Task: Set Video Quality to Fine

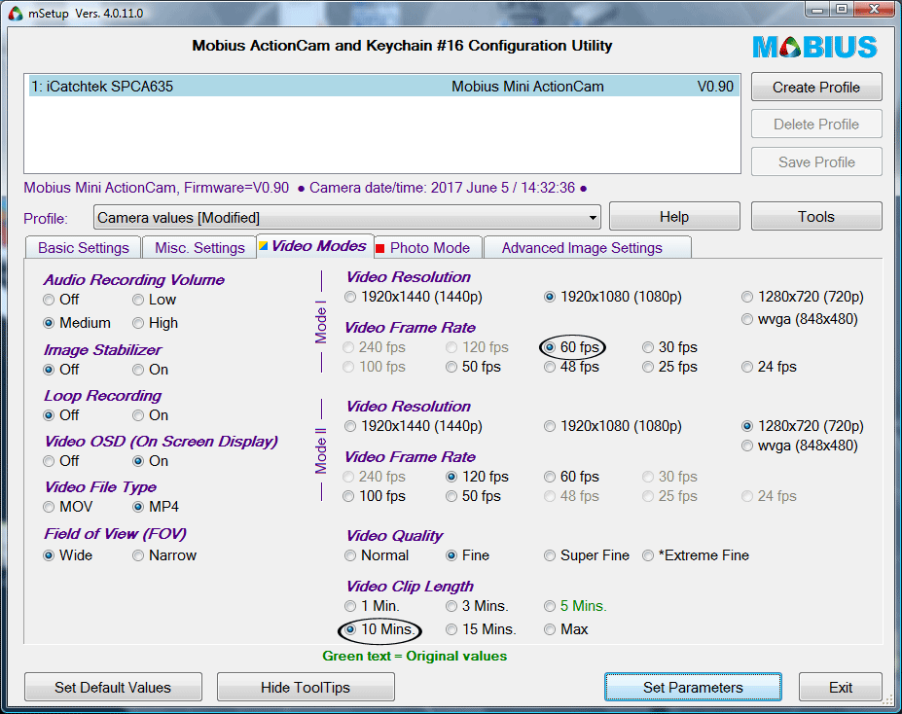Action: click(x=467, y=555)
